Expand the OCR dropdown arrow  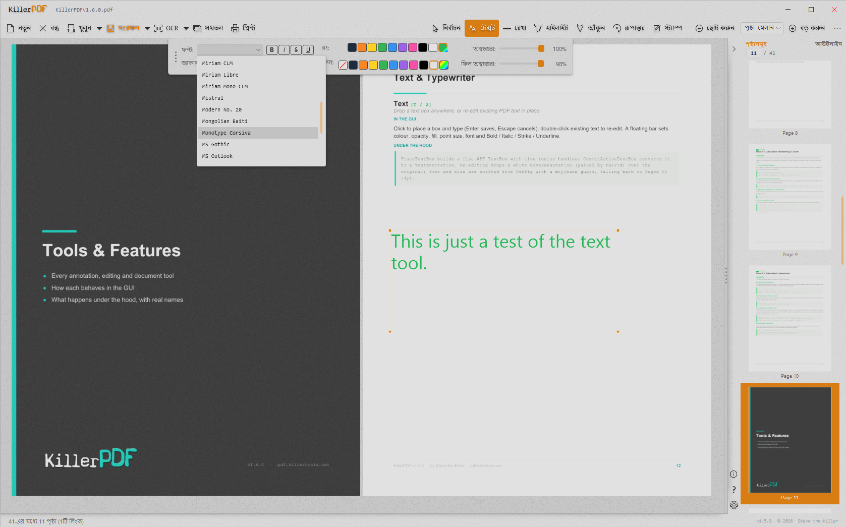click(186, 29)
